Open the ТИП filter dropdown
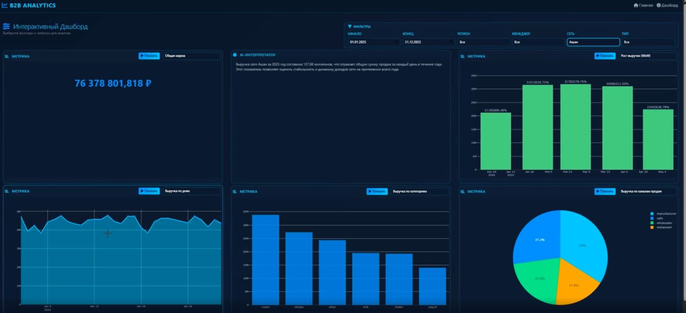Image resolution: width=686 pixels, height=313 pixels. tap(648, 42)
